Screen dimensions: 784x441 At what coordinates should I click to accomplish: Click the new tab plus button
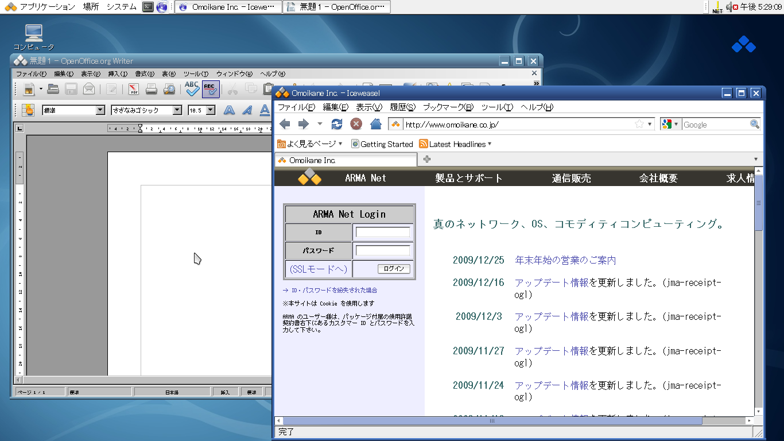tap(427, 160)
